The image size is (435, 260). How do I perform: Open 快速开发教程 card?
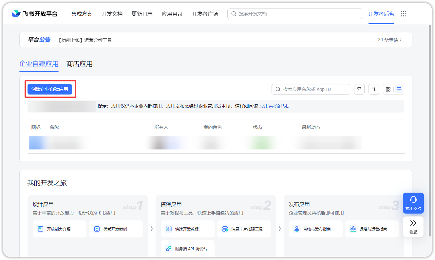pos(188,229)
